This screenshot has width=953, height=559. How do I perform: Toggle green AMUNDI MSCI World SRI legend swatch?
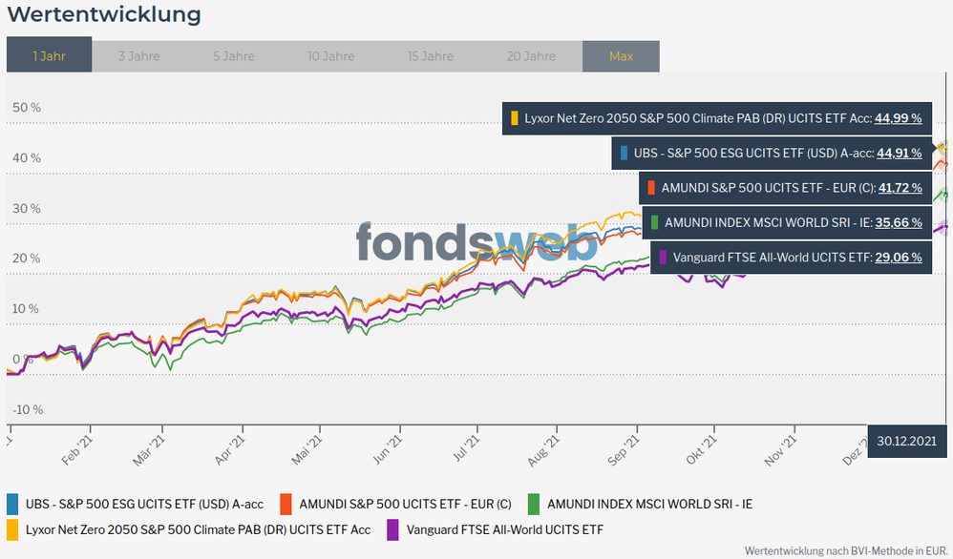tap(533, 504)
